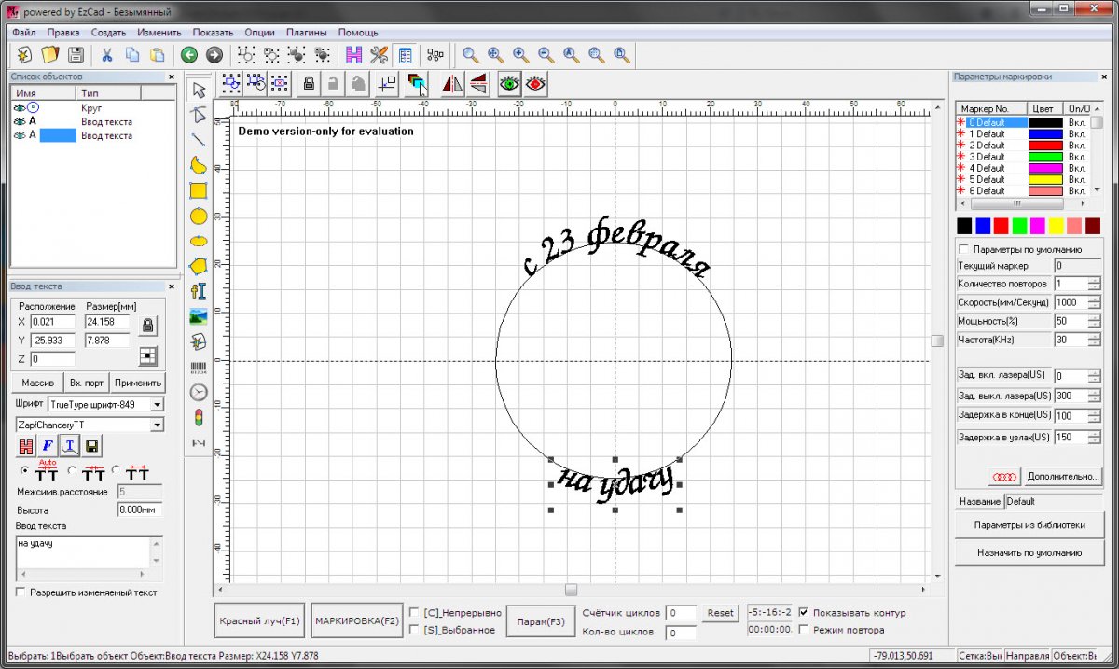This screenshot has width=1119, height=669.
Task: Click the green eye show icon
Action: pyautogui.click(x=509, y=84)
